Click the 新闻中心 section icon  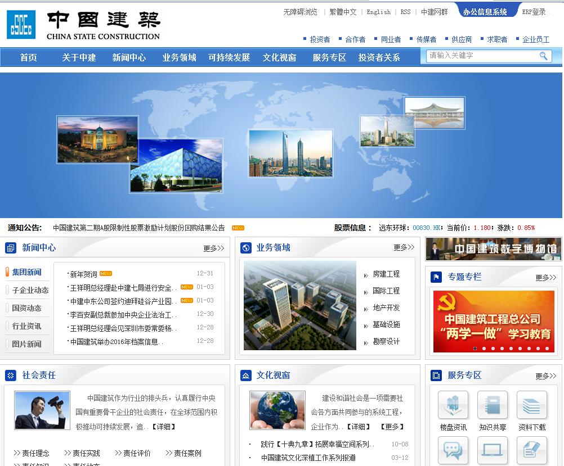(11, 248)
